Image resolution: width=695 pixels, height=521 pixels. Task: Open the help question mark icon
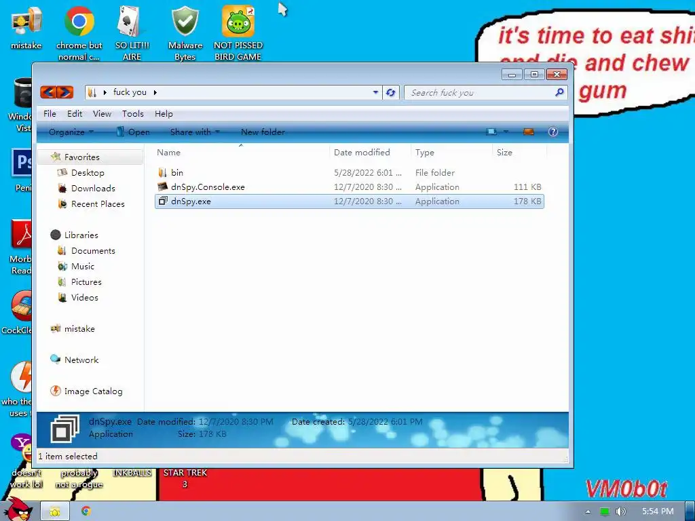coord(552,132)
